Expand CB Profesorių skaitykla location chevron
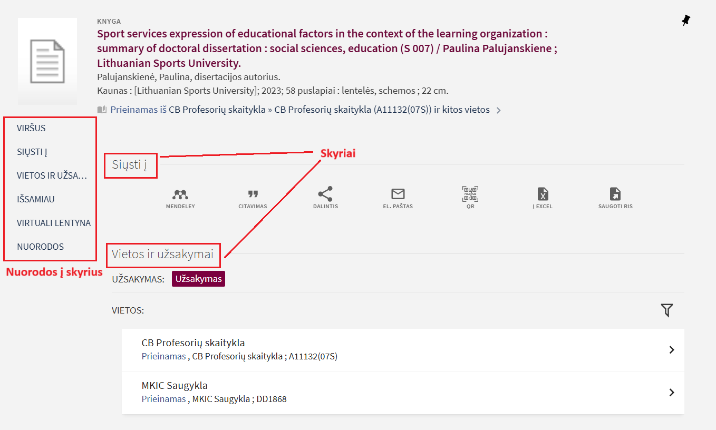Image resolution: width=716 pixels, height=430 pixels. [672, 350]
